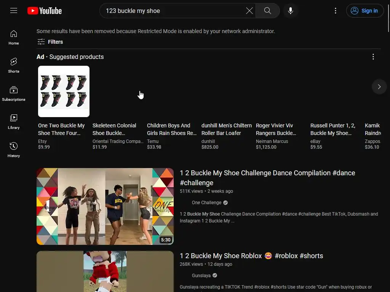Click '511K views • 2 weeks ago' text
The image size is (390, 292).
coord(206,191)
